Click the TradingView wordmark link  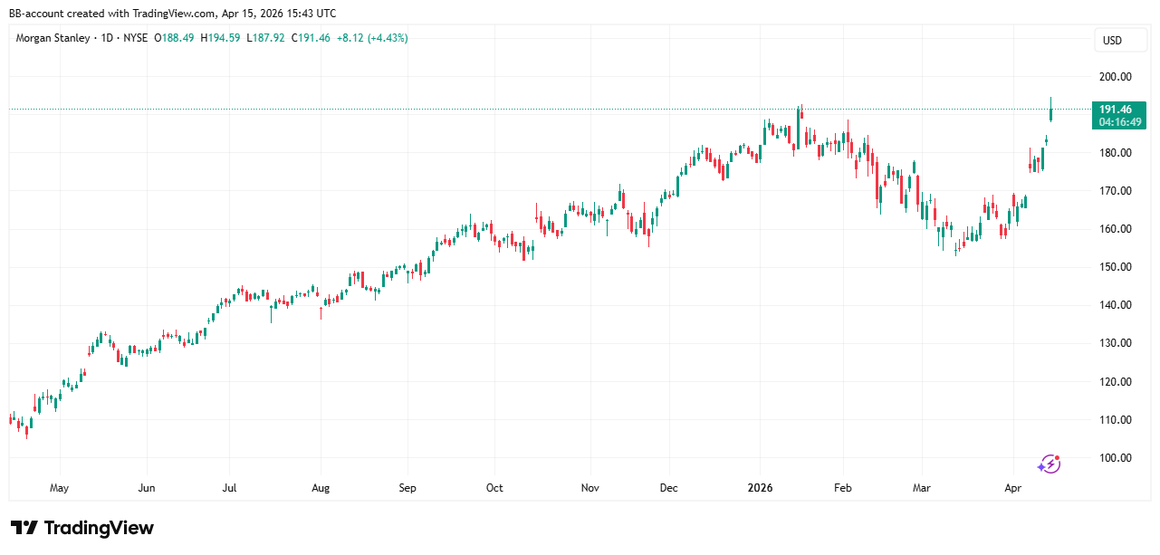99,528
